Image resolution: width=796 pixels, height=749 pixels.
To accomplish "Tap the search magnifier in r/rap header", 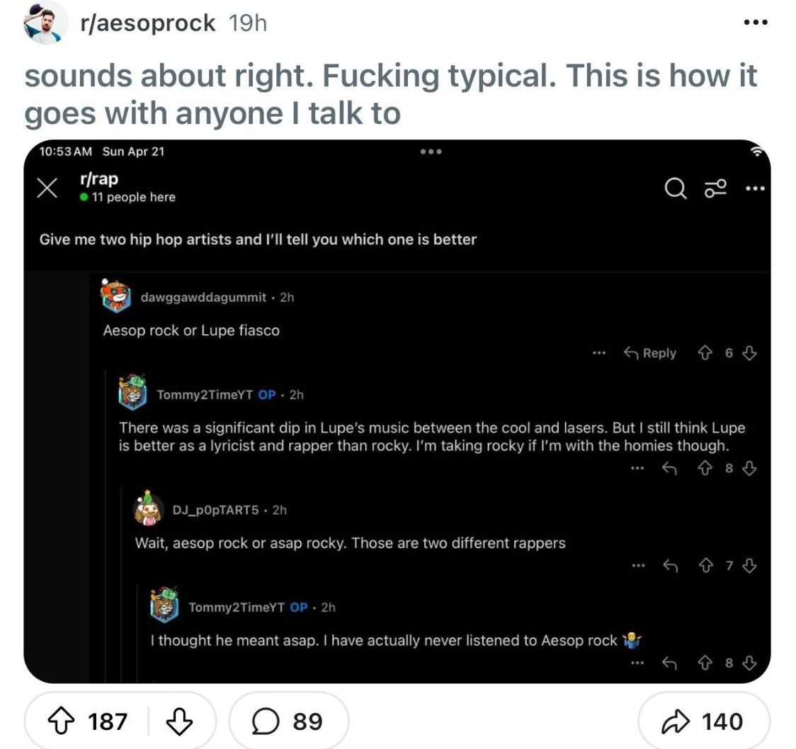I will click(x=676, y=188).
